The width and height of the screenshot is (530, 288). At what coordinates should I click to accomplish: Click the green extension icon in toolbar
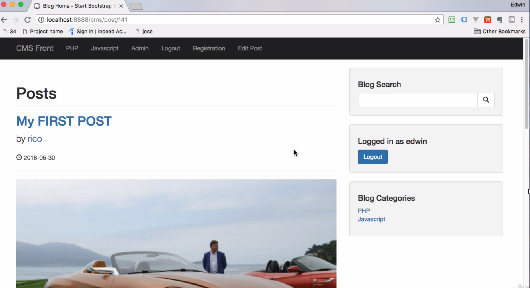tap(452, 20)
